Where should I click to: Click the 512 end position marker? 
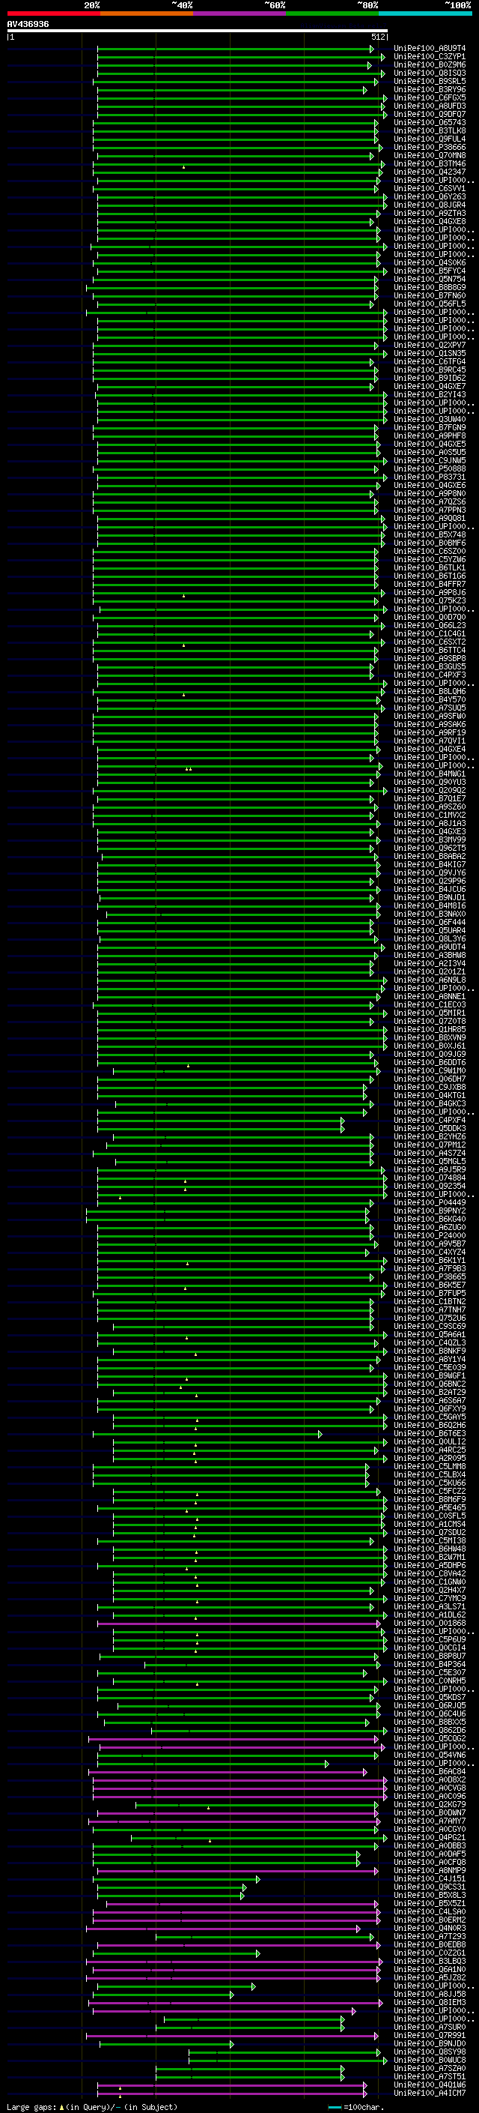pos(377,37)
